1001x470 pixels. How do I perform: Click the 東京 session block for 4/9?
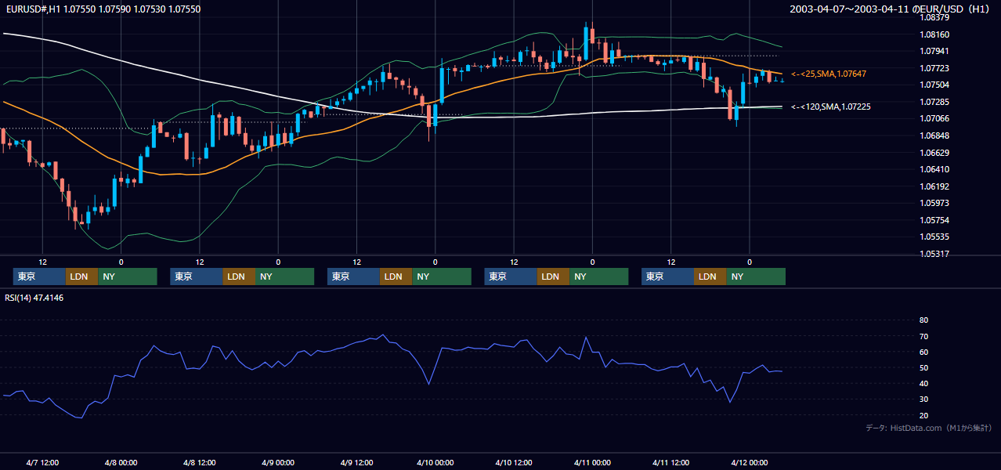coord(353,277)
